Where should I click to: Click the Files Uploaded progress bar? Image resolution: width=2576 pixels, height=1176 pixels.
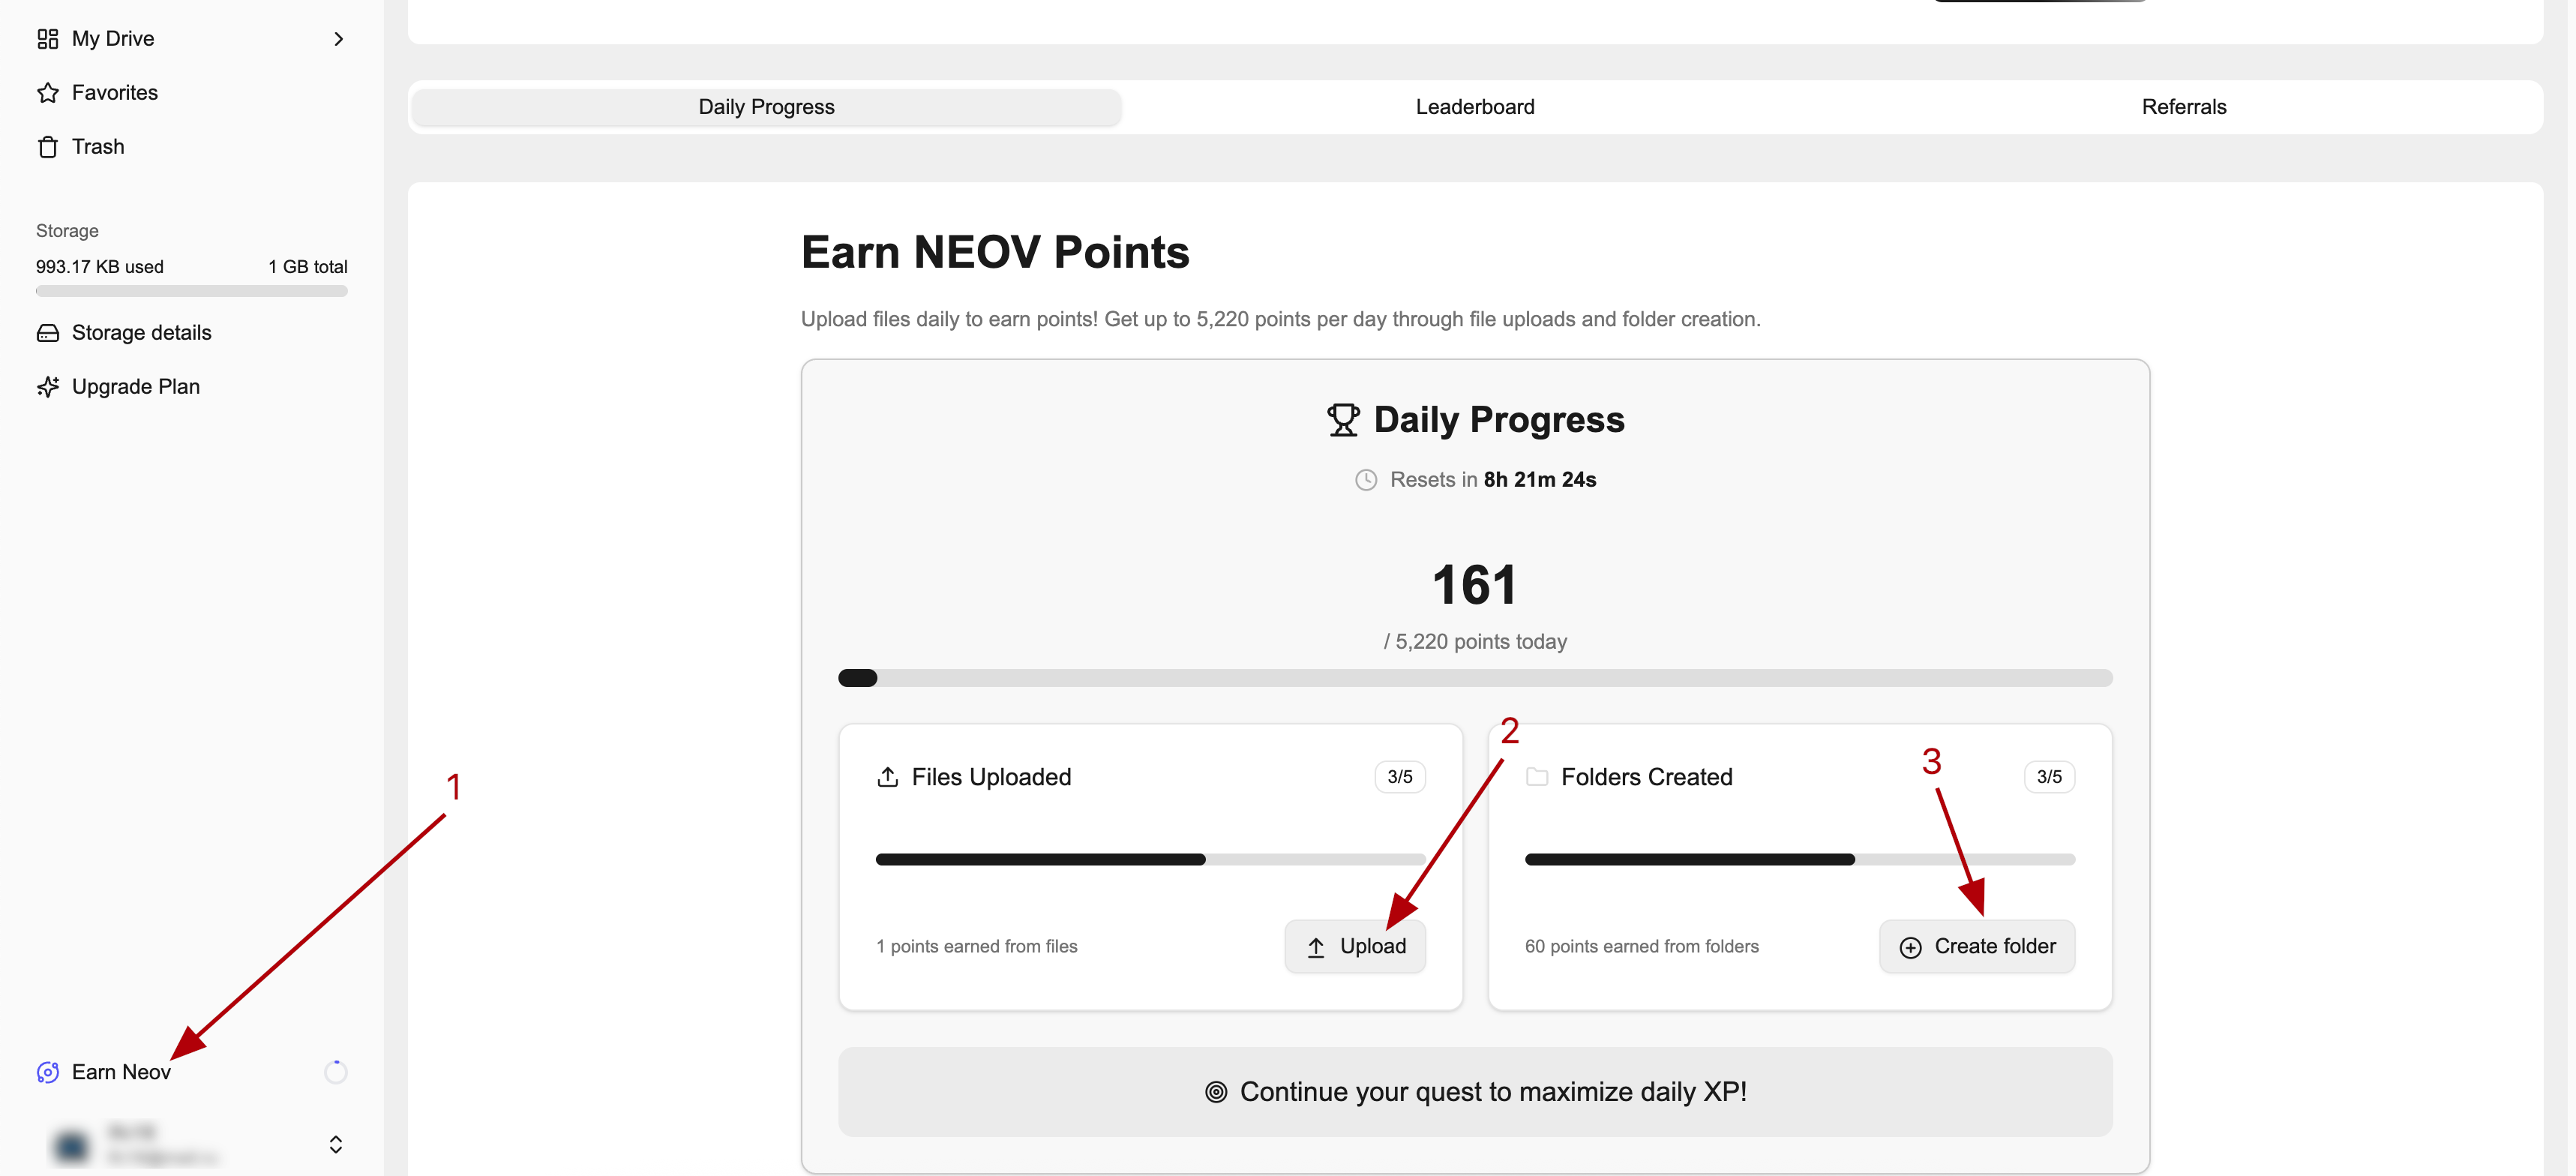pyautogui.click(x=1150, y=859)
